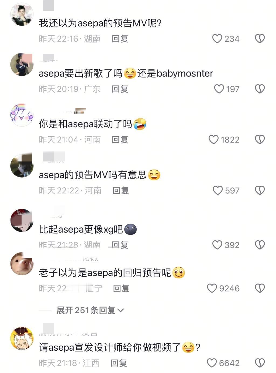Toggle dislike on the 1822-likes comment
Screen dimensions: 276x373
(x=260, y=139)
